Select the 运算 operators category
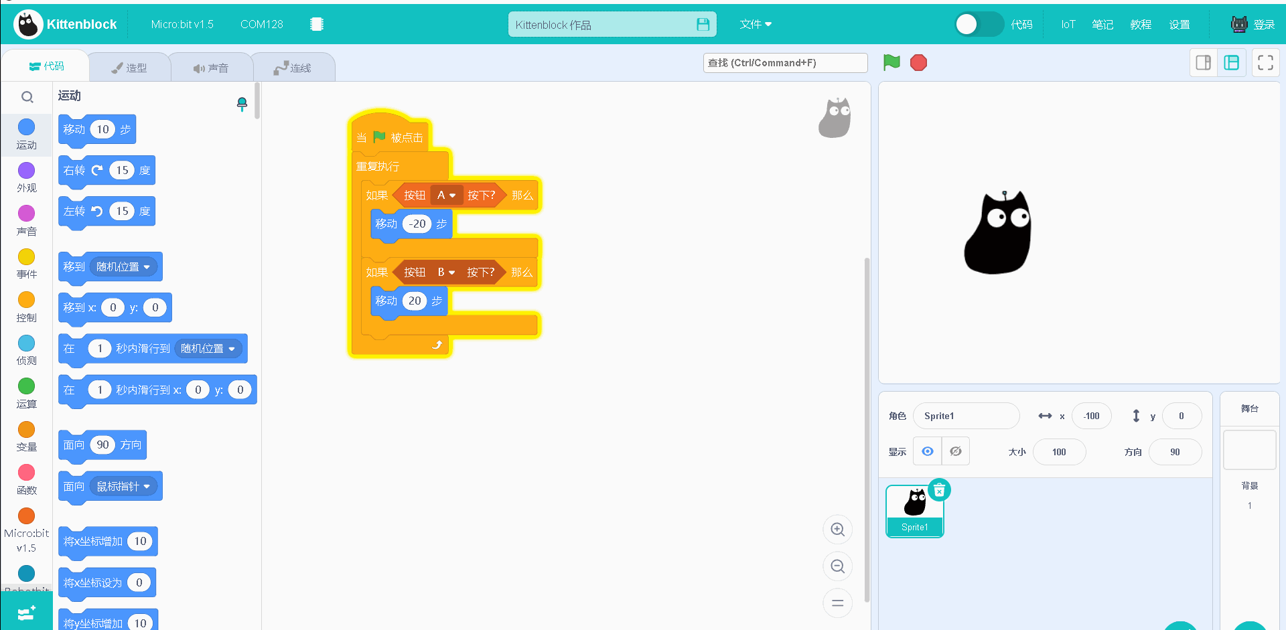Image resolution: width=1286 pixels, height=630 pixels. point(26,394)
